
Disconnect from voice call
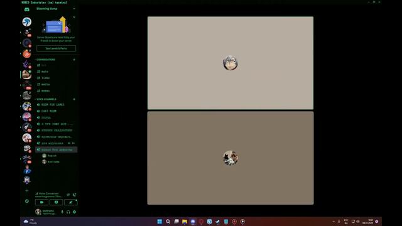[74, 195]
